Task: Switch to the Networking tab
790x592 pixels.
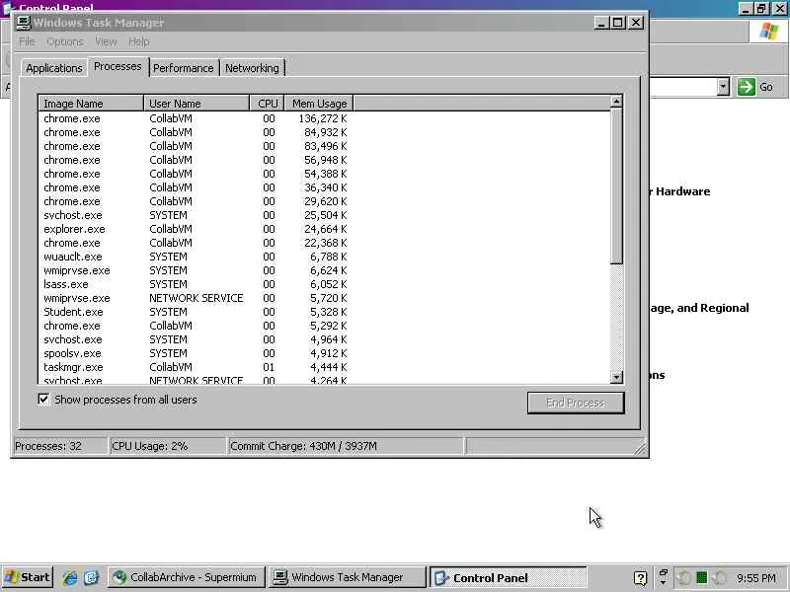Action: coord(252,68)
